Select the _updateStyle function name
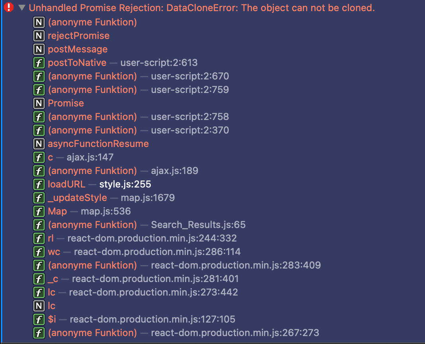This screenshot has width=425, height=344. coord(77,198)
